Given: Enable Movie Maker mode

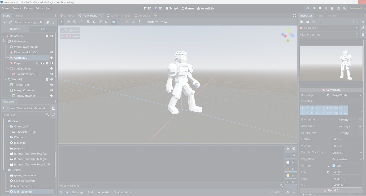Looking at the screenshot, I should click(345, 8).
